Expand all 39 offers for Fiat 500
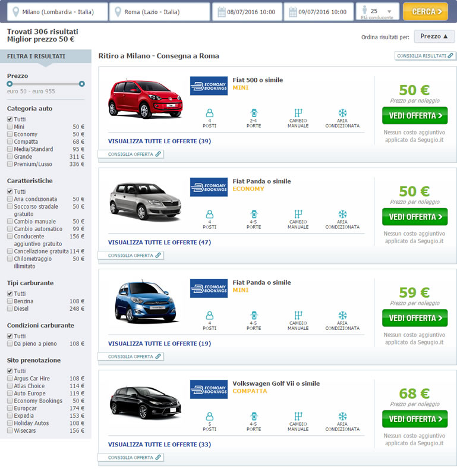Viewport: 457px width, 469px height. (x=159, y=141)
